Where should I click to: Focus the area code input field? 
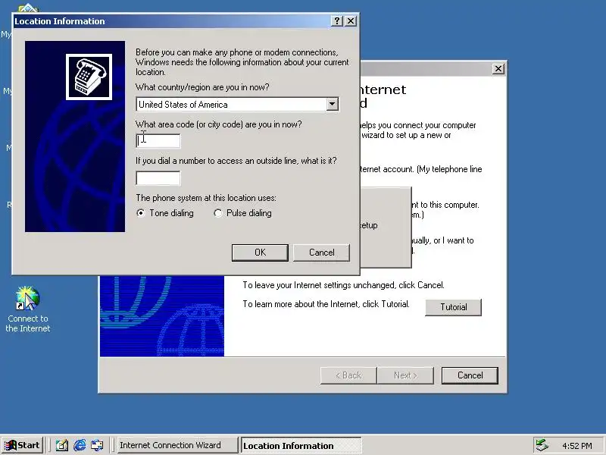[x=158, y=141]
